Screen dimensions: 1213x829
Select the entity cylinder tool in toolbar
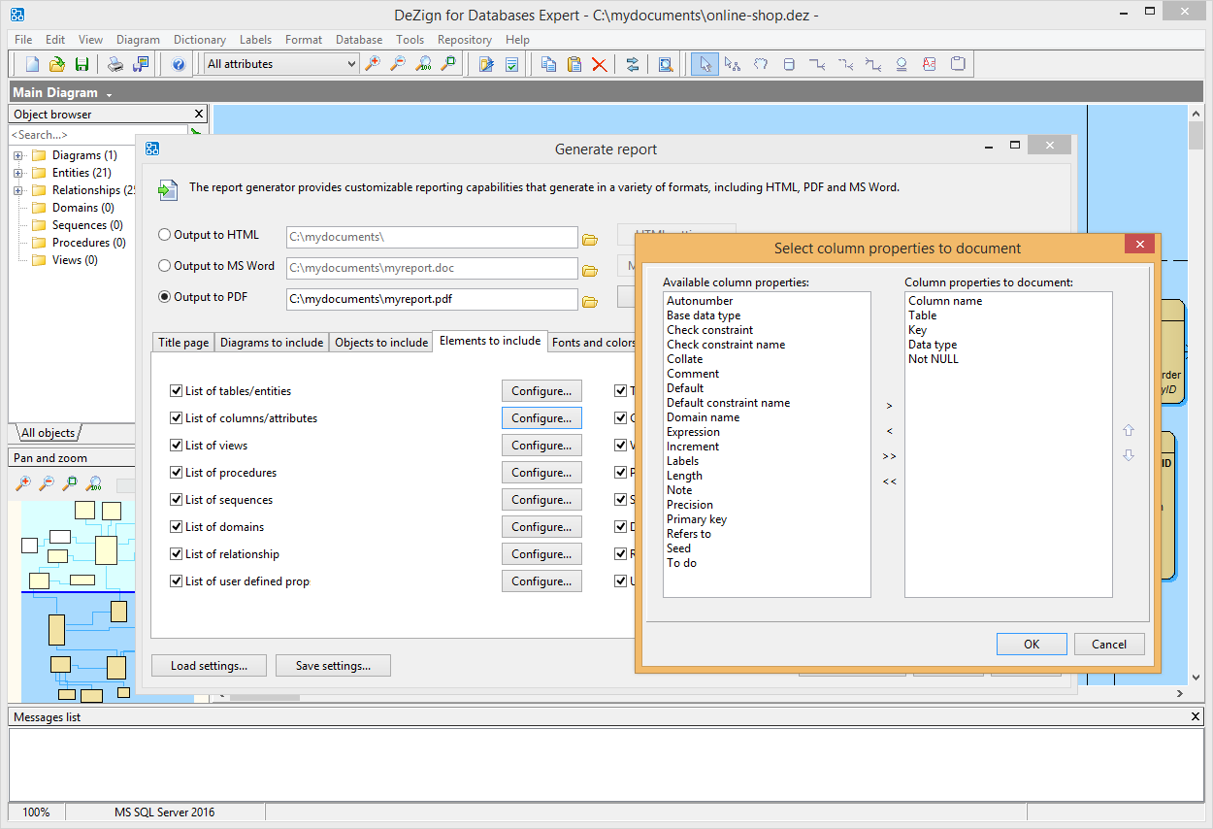click(x=789, y=64)
